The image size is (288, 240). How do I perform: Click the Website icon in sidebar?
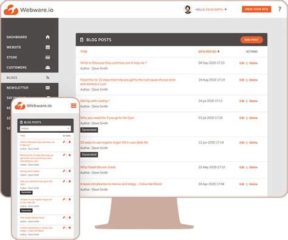[x=47, y=47]
